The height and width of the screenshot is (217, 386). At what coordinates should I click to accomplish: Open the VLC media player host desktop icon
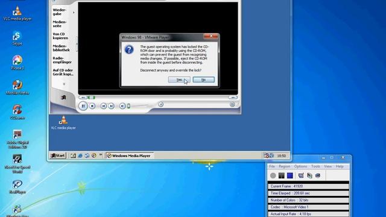point(17,13)
